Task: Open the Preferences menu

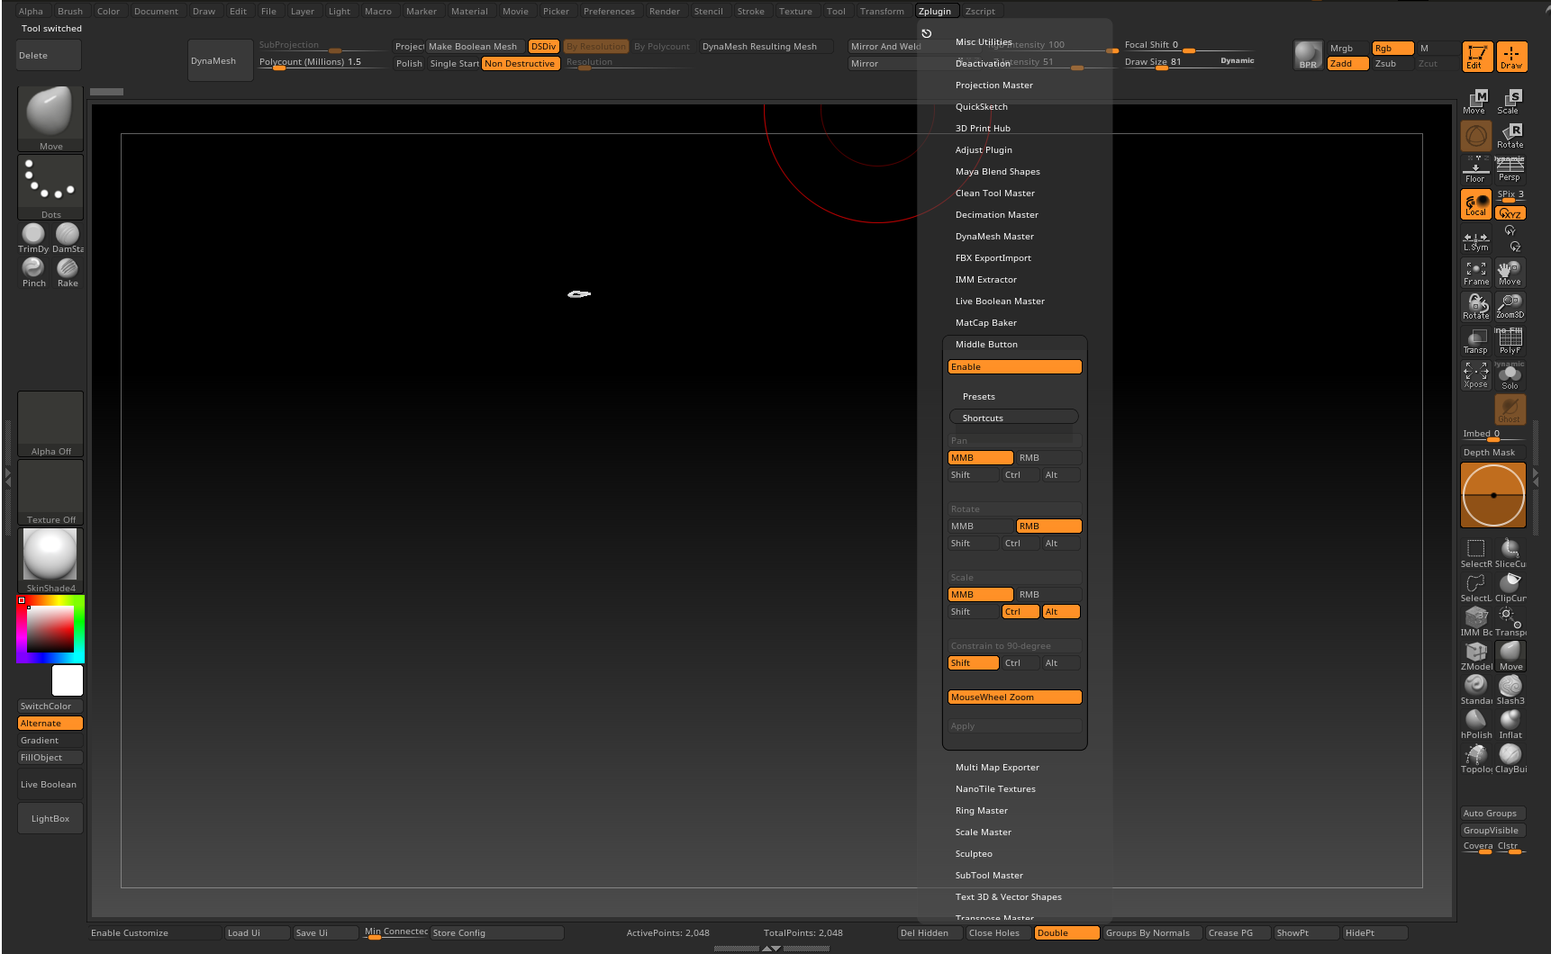Action: tap(609, 12)
